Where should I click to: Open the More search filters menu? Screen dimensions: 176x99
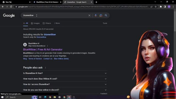click(x=57, y=23)
